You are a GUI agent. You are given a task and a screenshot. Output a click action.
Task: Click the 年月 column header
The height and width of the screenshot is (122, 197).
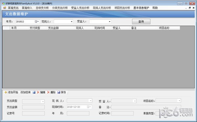[x=19, y=28]
